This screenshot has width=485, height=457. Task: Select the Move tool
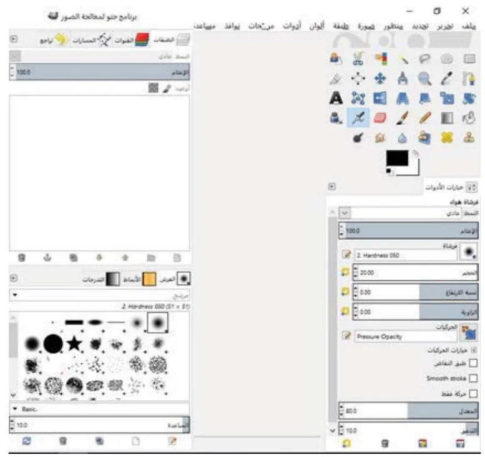click(380, 79)
